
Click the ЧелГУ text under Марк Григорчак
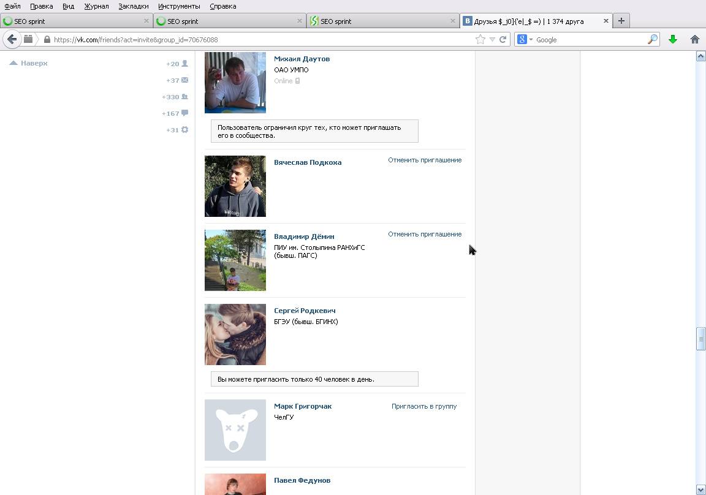tap(284, 417)
